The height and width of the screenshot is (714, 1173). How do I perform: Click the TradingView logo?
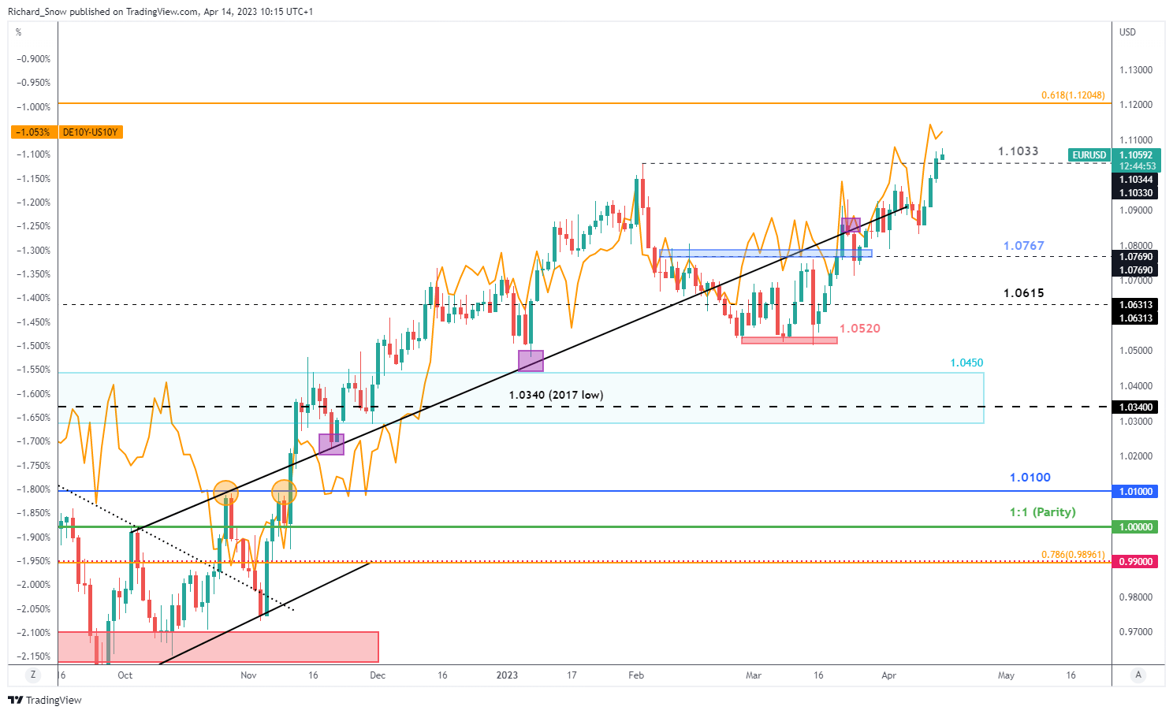(45, 700)
